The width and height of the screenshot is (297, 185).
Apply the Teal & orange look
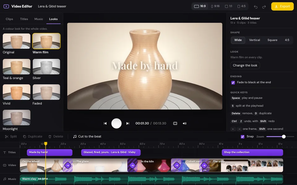16,67
